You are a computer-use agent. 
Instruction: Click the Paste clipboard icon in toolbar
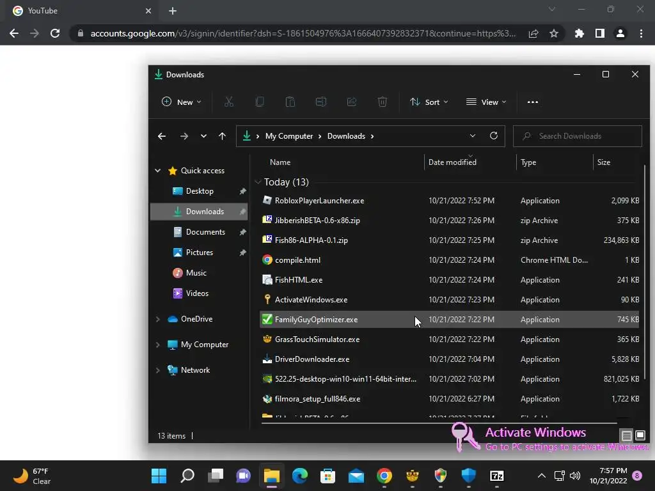pos(290,102)
